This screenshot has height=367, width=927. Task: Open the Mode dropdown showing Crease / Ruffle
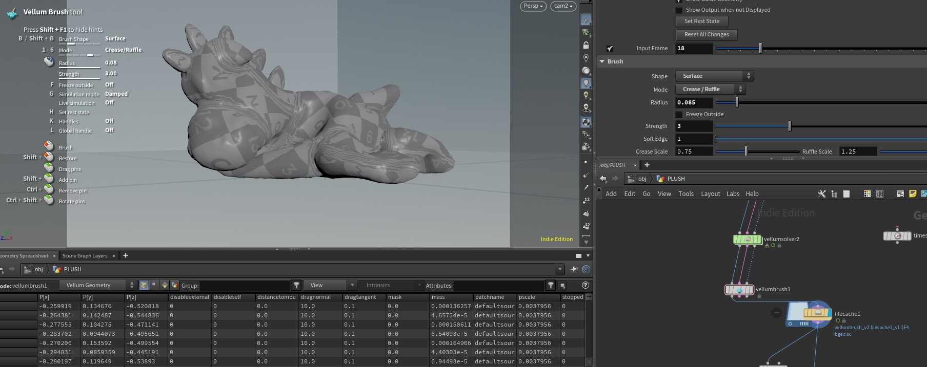pos(710,89)
